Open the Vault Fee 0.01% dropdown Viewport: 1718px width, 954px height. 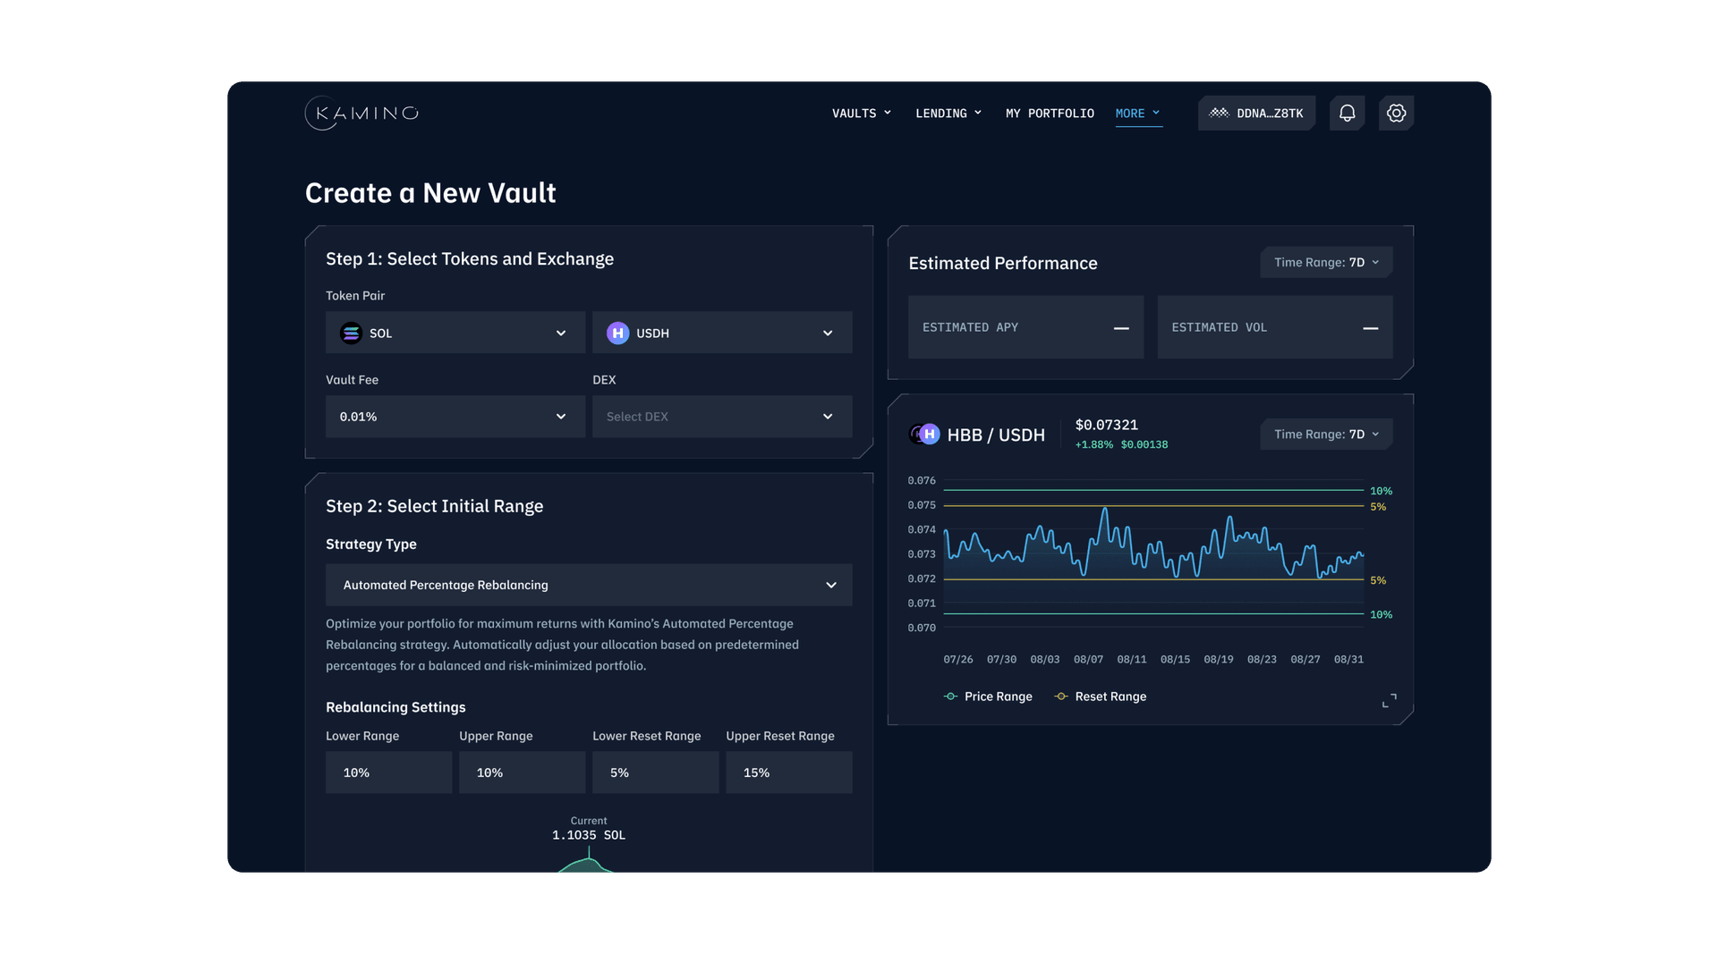click(x=455, y=417)
